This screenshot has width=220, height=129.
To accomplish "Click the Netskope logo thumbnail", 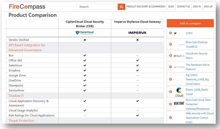I will pyautogui.click(x=179, y=67).
